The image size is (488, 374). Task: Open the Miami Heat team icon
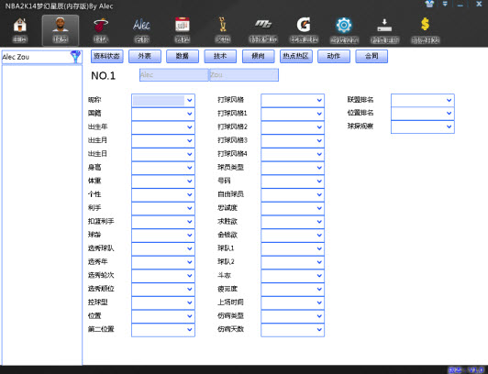click(x=101, y=25)
